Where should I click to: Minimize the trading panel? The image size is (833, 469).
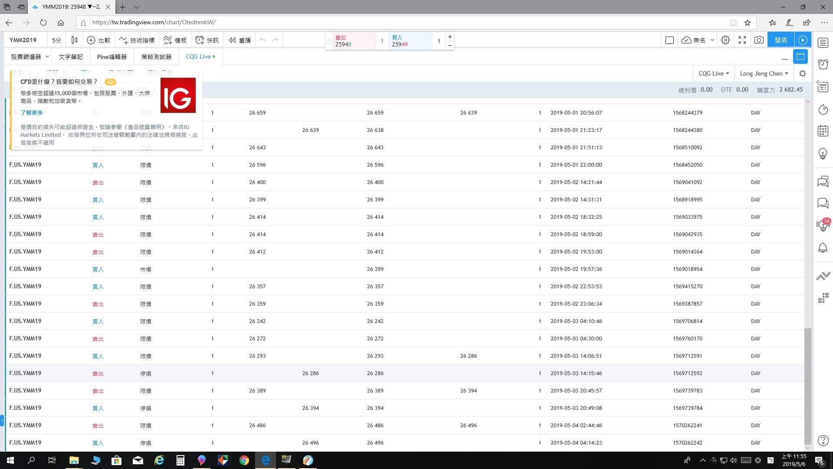tap(784, 58)
